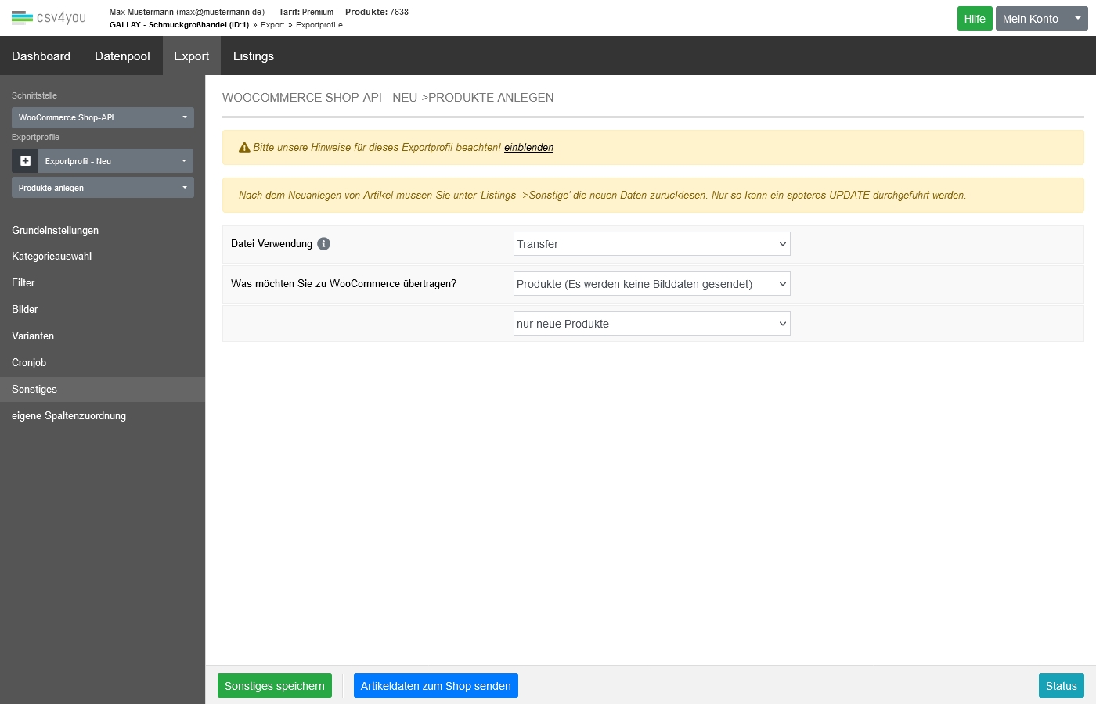Open the Listings tab
Viewport: 1096px width, 704px height.
click(x=253, y=56)
